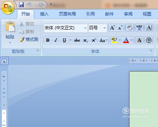Open the phonetic guide wén icon
This screenshot has height=127, width=158.
click(139, 28)
